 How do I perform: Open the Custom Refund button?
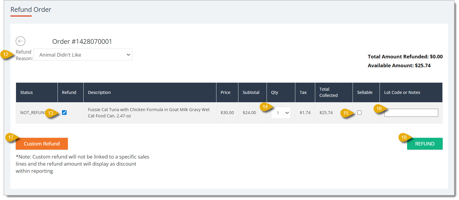[x=42, y=144]
